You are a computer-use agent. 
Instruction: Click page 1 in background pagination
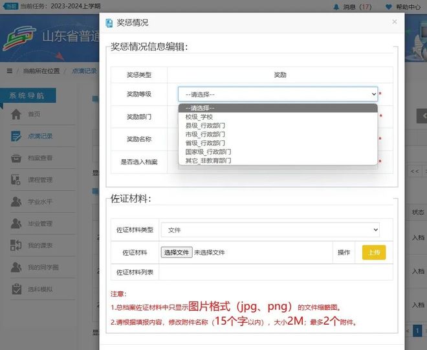(417, 331)
